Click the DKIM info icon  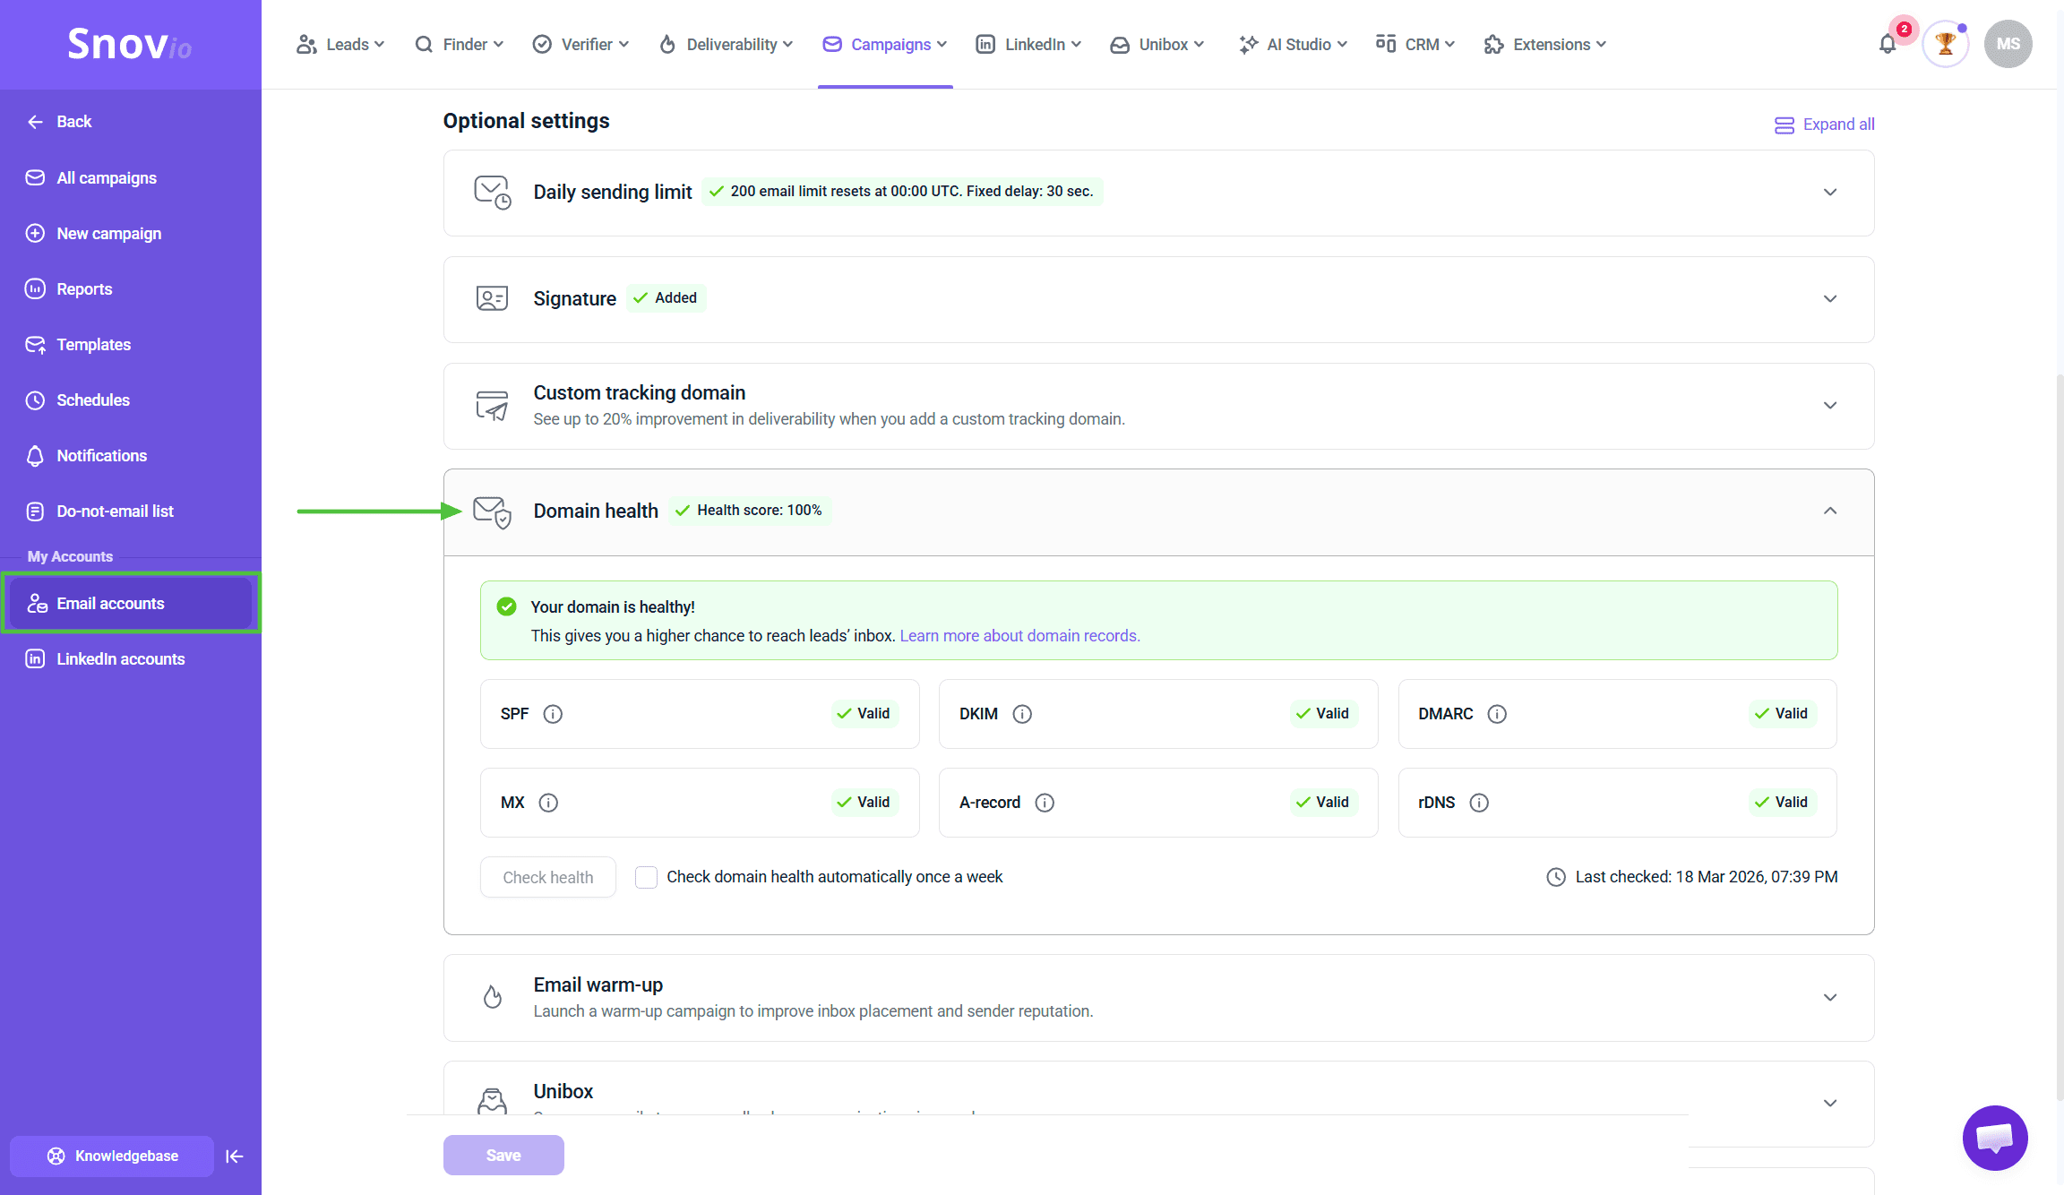pos(1022,714)
